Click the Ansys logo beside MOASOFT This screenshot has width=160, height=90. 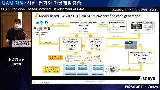click(x=153, y=87)
